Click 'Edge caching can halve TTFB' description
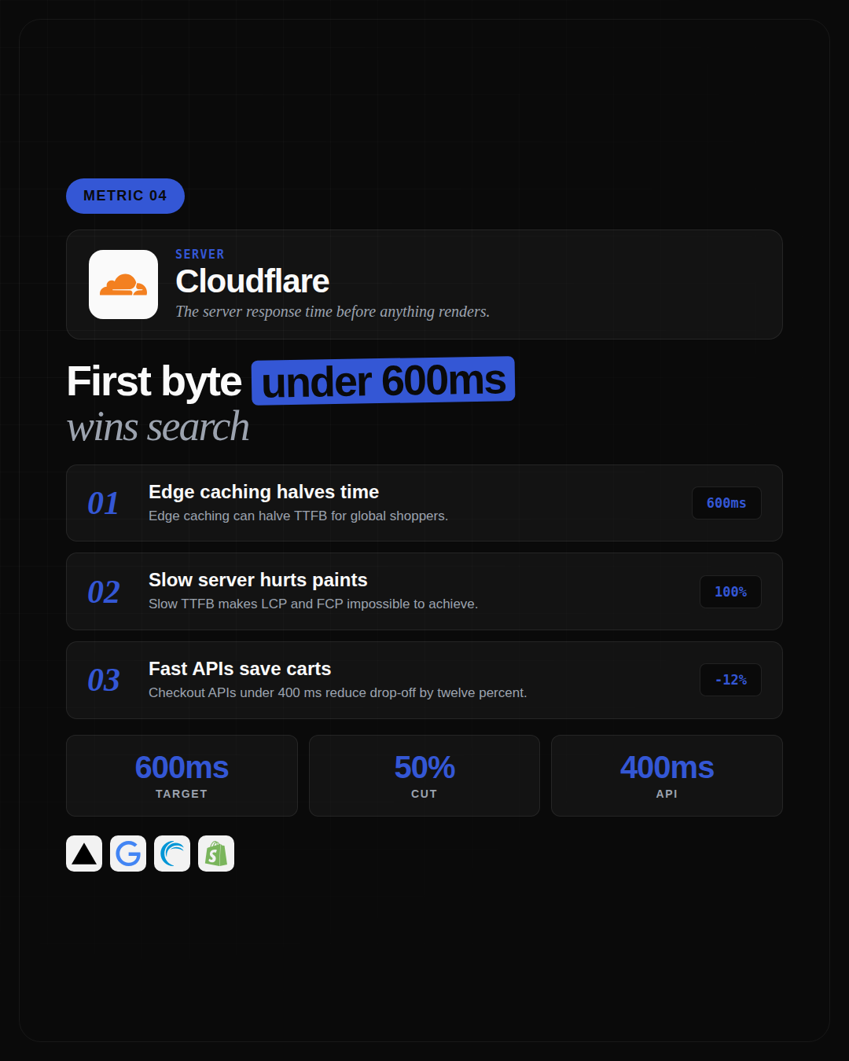 (x=298, y=516)
